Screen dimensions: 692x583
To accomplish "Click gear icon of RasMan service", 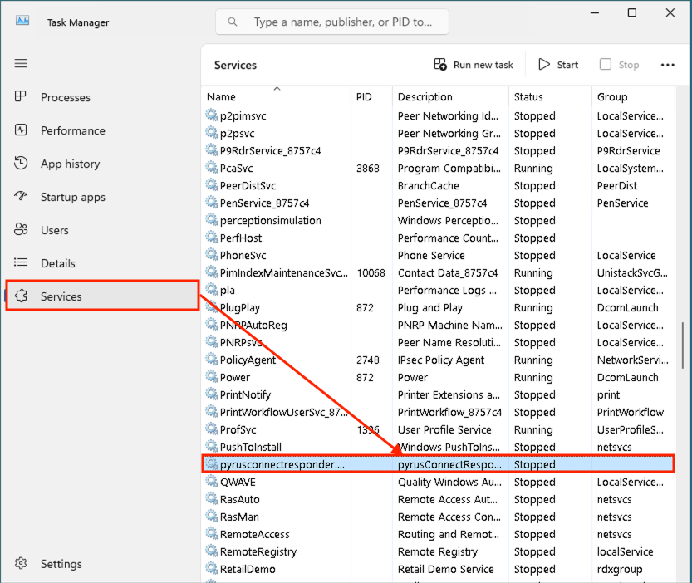I will [x=212, y=517].
